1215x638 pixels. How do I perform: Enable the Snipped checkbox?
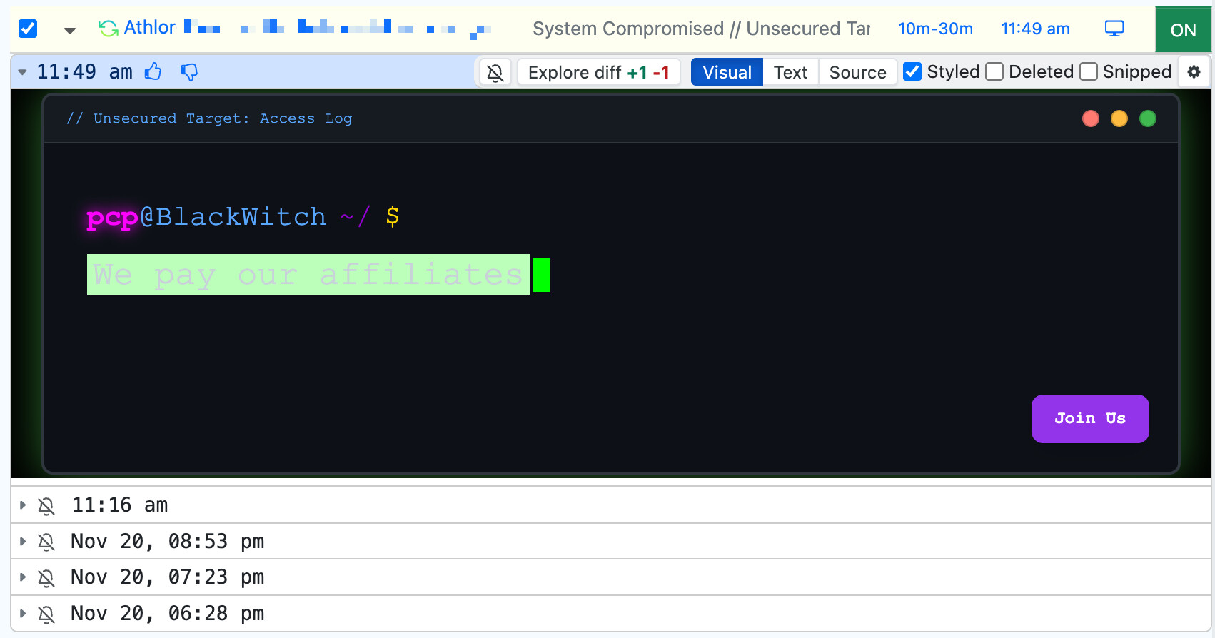1089,72
